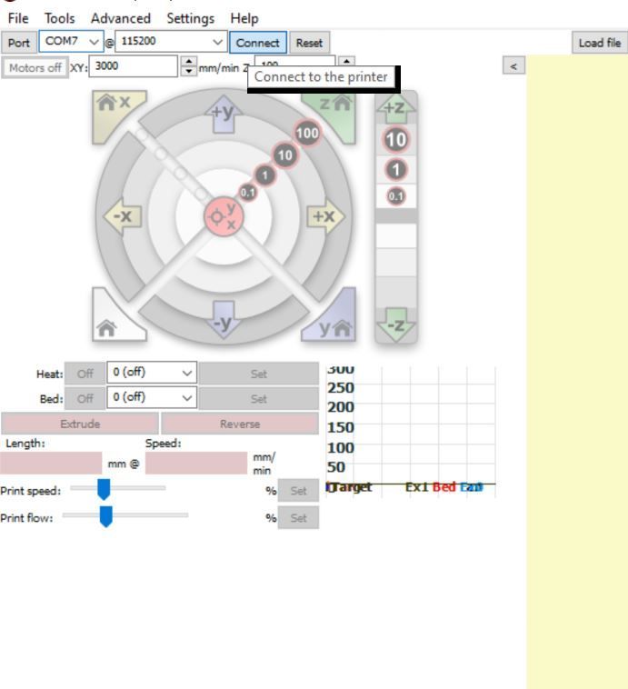This screenshot has height=689, width=628.
Task: Click the Extrude button
Action: click(x=80, y=424)
